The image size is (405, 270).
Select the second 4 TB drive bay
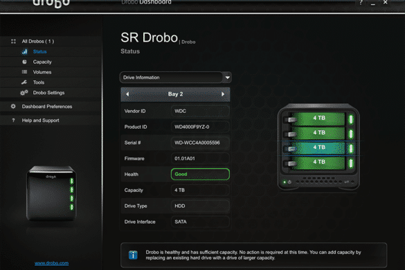click(x=318, y=133)
